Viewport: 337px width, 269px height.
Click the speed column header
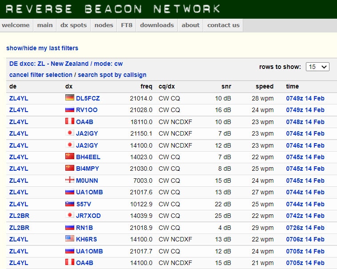tap(265, 86)
